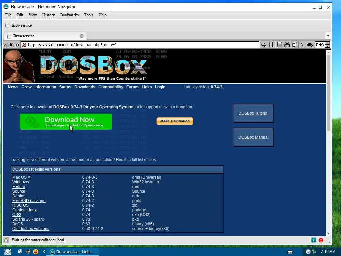The height and width of the screenshot is (256, 341).
Task: Close the Browservice tab with its round X
Action: click(82, 36)
